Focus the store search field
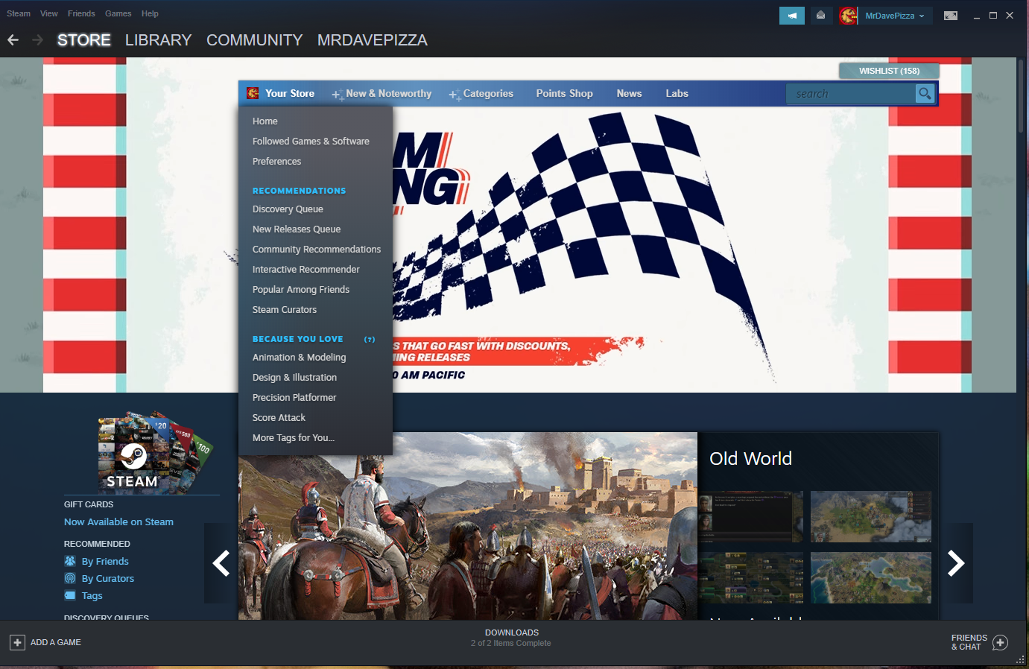1029x669 pixels. [x=851, y=94]
